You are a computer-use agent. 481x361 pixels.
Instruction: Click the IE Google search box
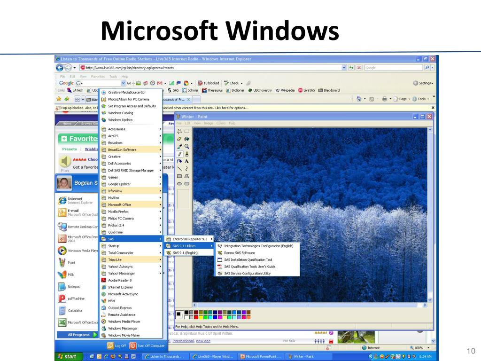pos(393,68)
